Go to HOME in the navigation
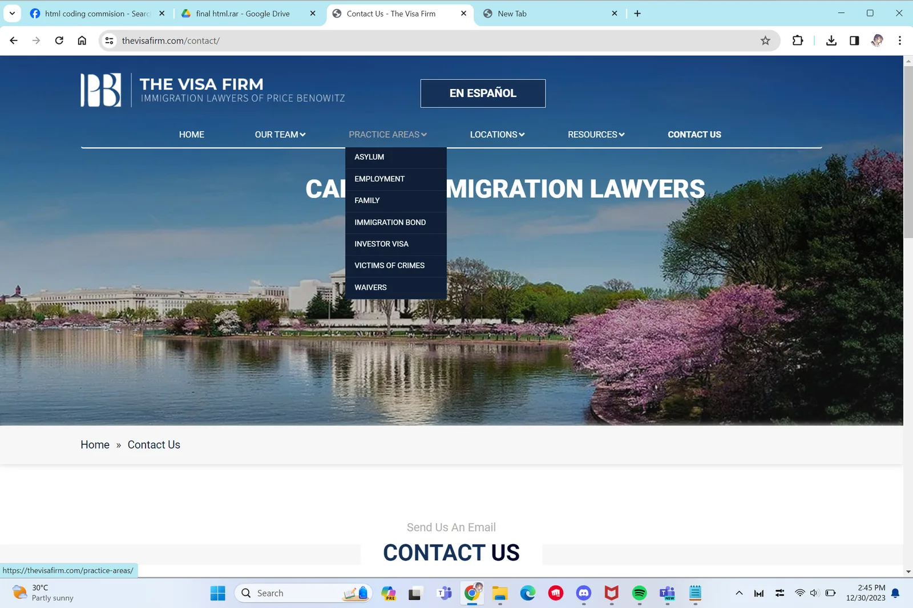Viewport: 913px width, 608px height. coord(192,135)
